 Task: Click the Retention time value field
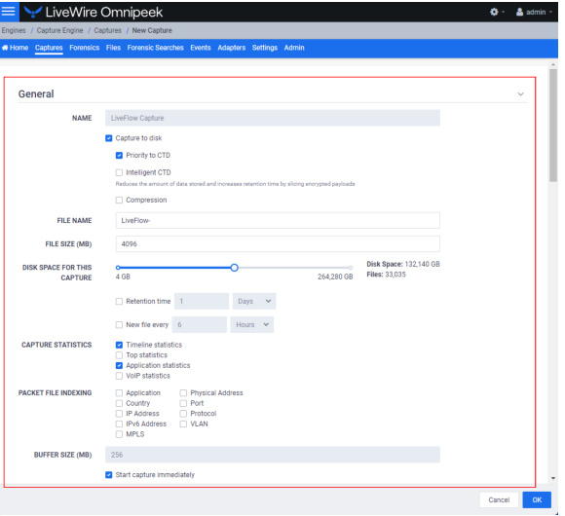click(202, 302)
